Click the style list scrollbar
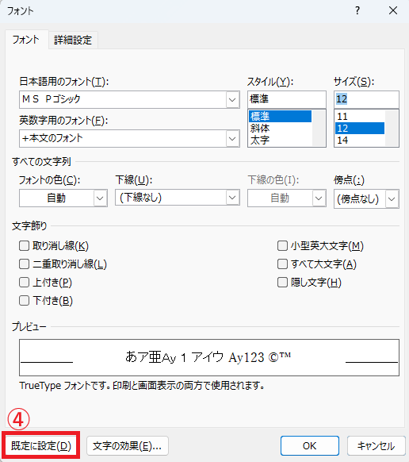This screenshot has width=409, height=462. [x=319, y=128]
